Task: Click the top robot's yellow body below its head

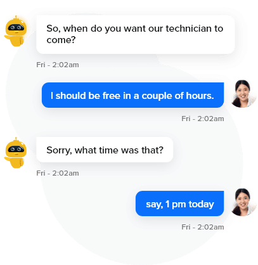Action: coord(16,41)
